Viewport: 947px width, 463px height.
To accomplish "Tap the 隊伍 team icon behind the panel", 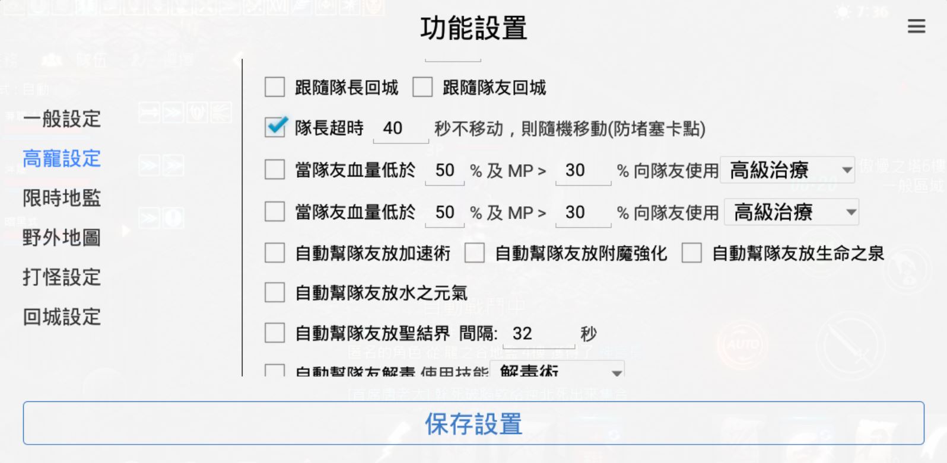I will (51, 59).
